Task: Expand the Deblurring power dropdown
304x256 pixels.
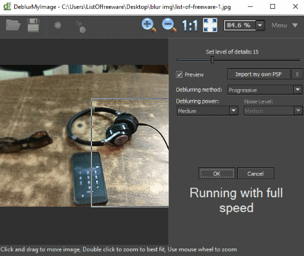Action: tap(234, 111)
